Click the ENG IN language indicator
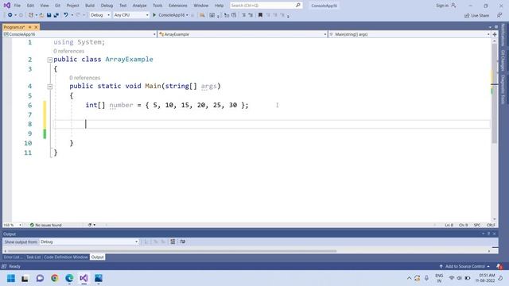The image size is (509, 286). pos(439,278)
